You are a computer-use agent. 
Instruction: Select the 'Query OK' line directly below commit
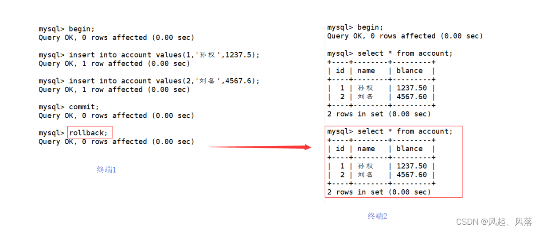[x=116, y=116]
